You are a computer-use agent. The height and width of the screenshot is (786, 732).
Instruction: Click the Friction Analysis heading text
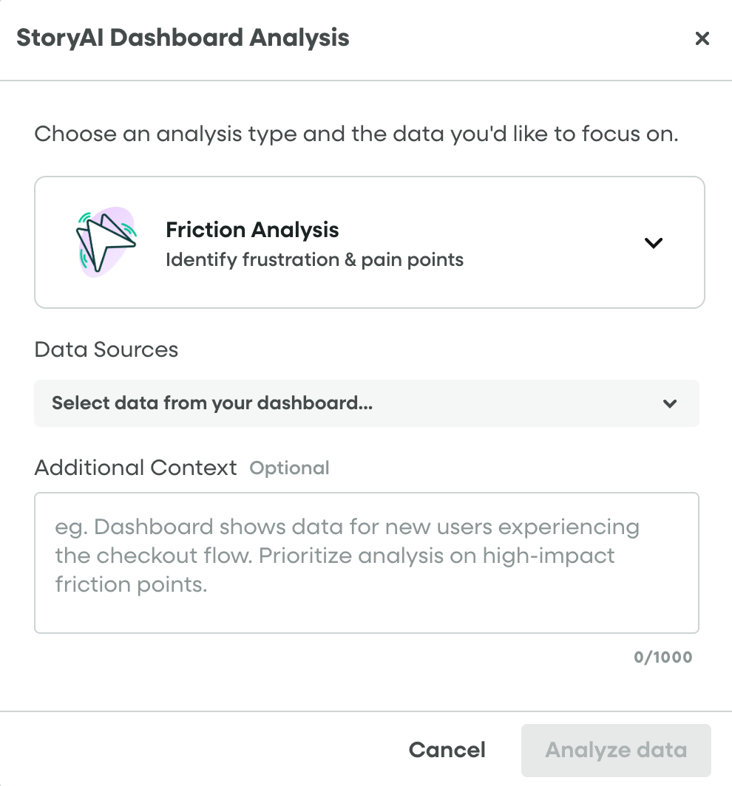point(252,230)
